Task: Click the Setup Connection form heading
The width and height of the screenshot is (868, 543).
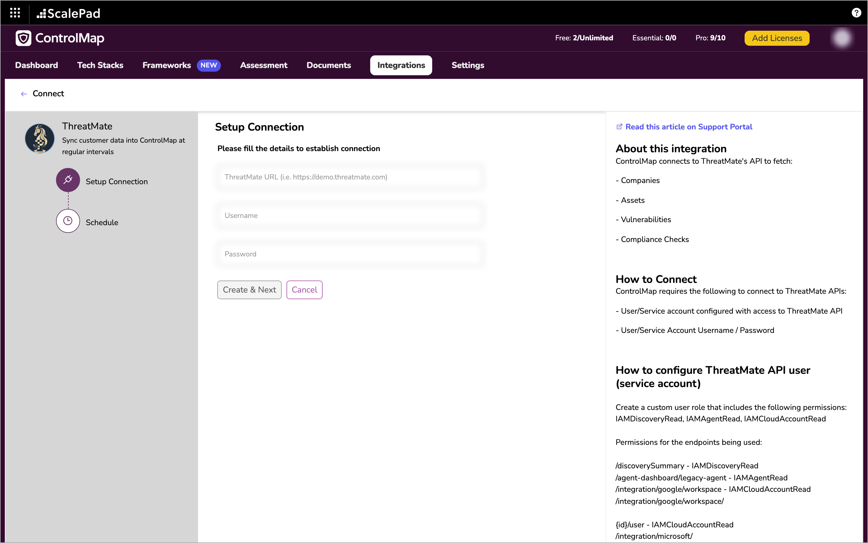Action: 259,127
